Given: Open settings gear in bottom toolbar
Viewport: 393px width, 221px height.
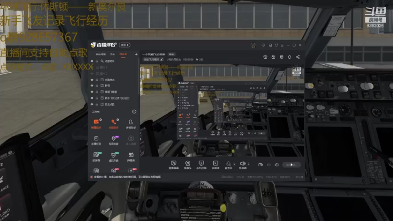Looking at the screenshot, I should click(x=277, y=165).
